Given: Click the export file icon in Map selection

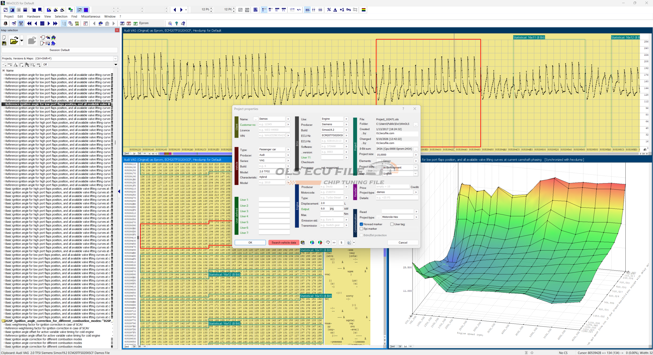Looking at the screenshot, I should tap(42, 43).
